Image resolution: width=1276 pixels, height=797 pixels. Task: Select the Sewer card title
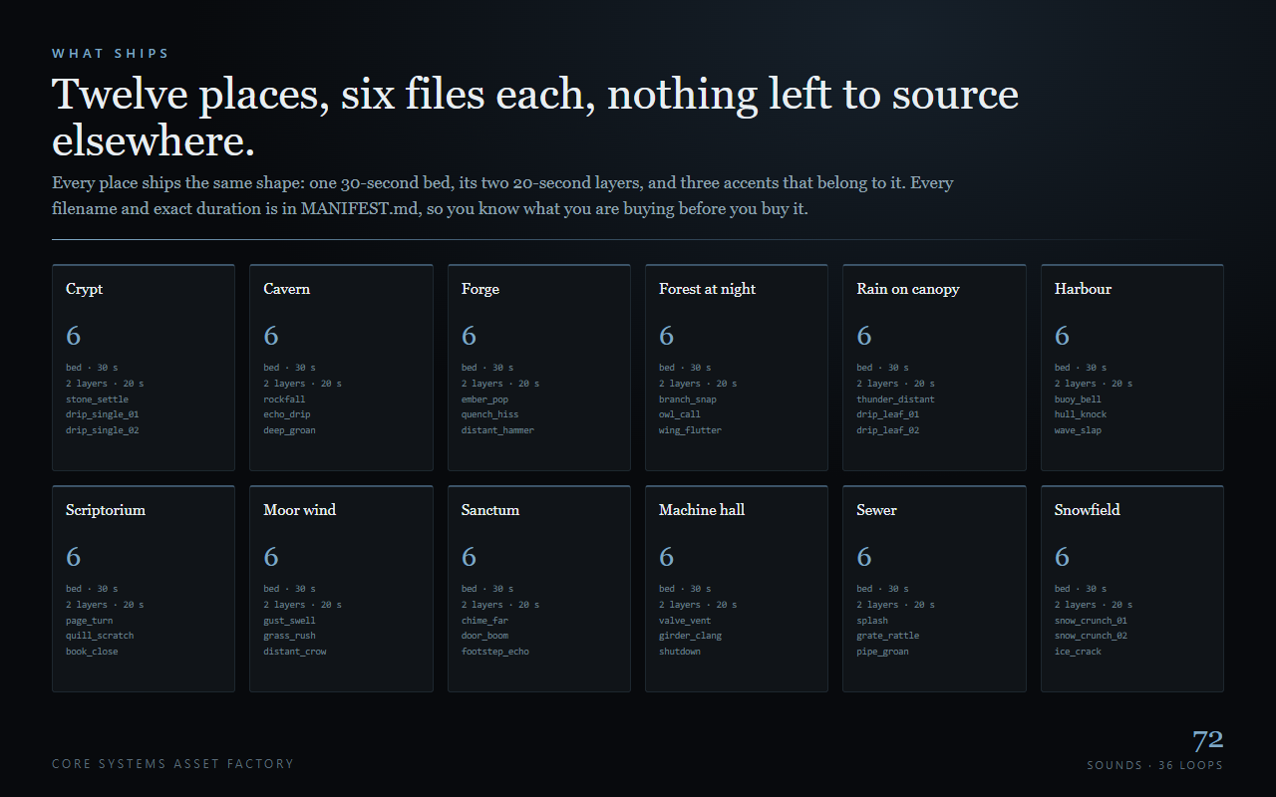coord(876,510)
